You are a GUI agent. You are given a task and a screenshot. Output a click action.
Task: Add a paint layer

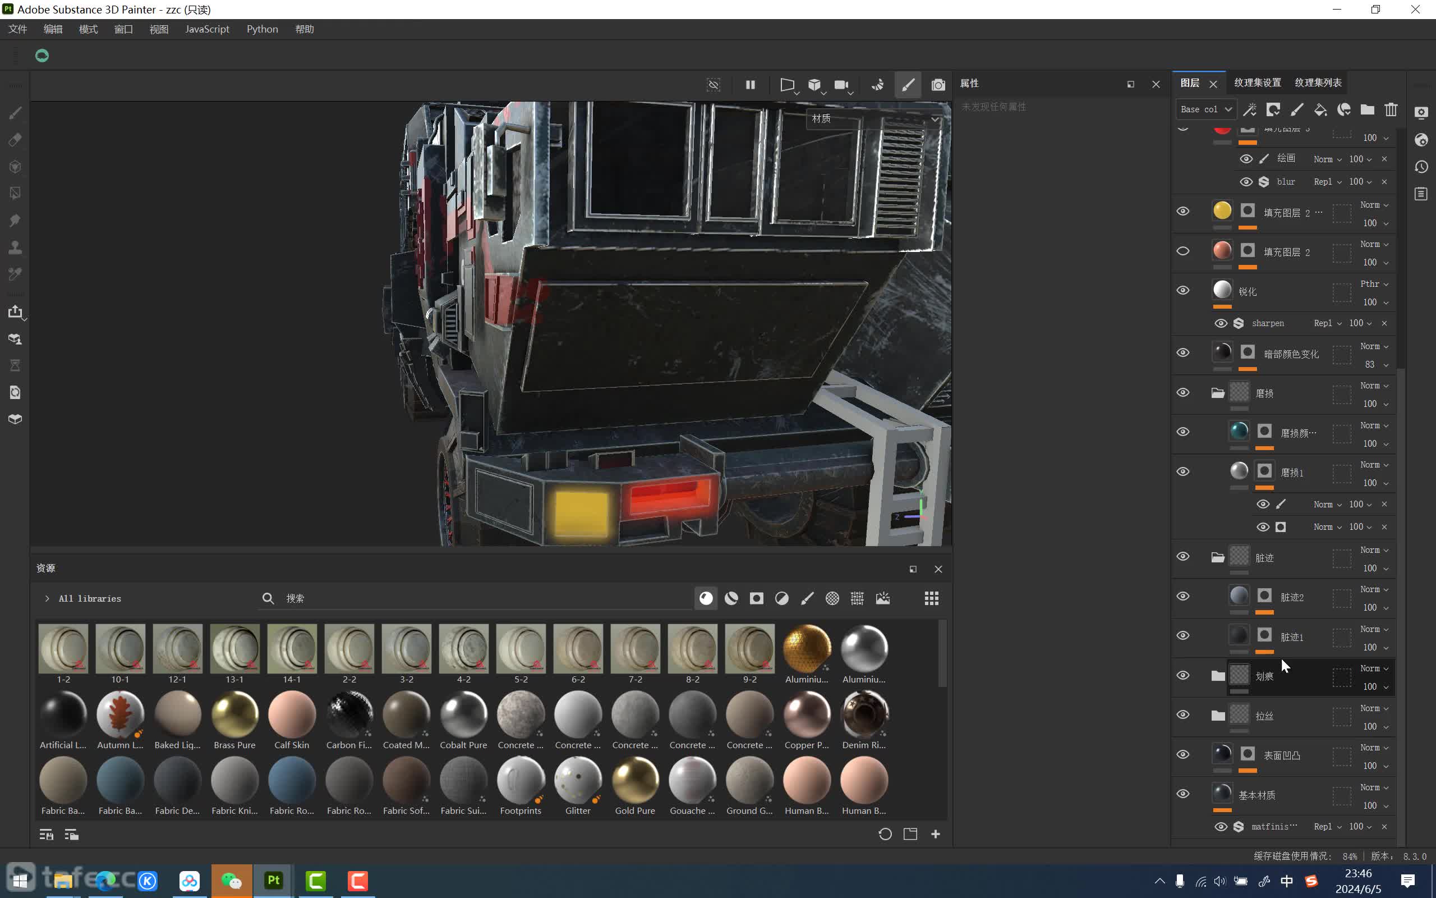1296,109
